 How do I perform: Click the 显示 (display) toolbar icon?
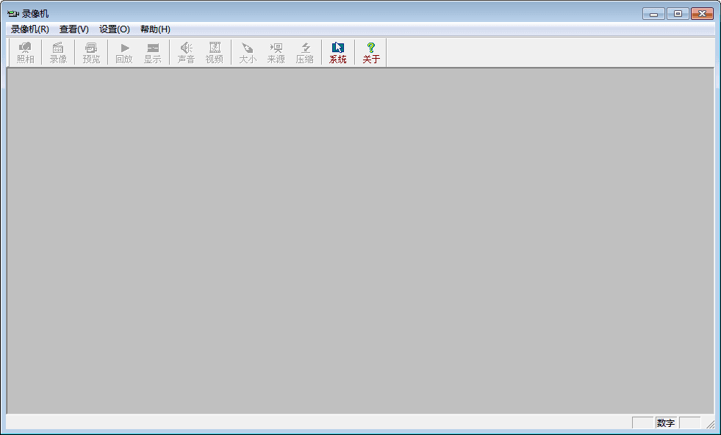(x=152, y=48)
